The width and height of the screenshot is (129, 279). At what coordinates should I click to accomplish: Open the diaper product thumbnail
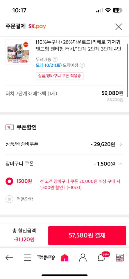click(x=18, y=52)
